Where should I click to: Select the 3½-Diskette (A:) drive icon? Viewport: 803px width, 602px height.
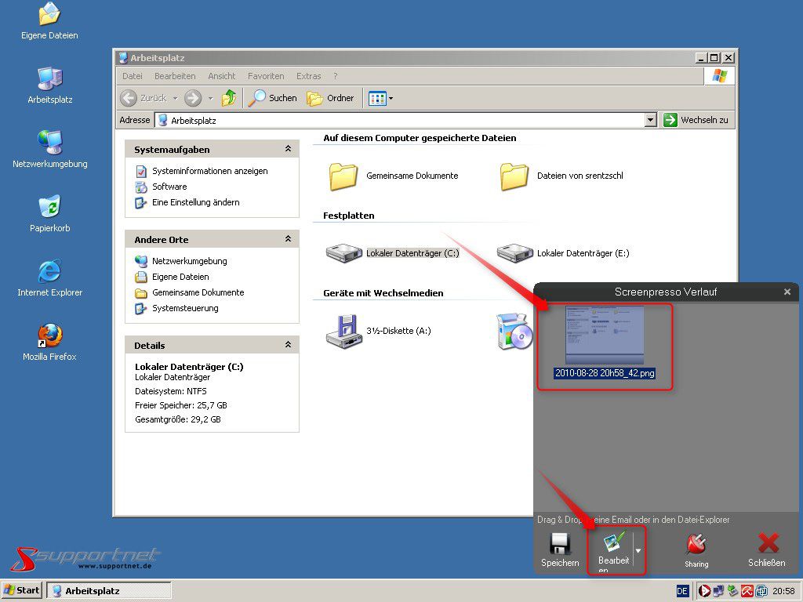coord(343,331)
